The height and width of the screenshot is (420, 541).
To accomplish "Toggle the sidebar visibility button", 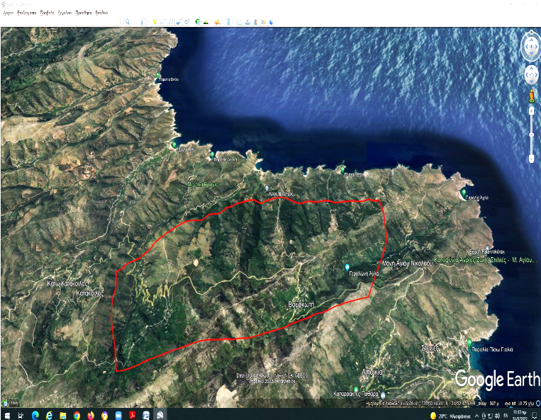I will (143, 22).
